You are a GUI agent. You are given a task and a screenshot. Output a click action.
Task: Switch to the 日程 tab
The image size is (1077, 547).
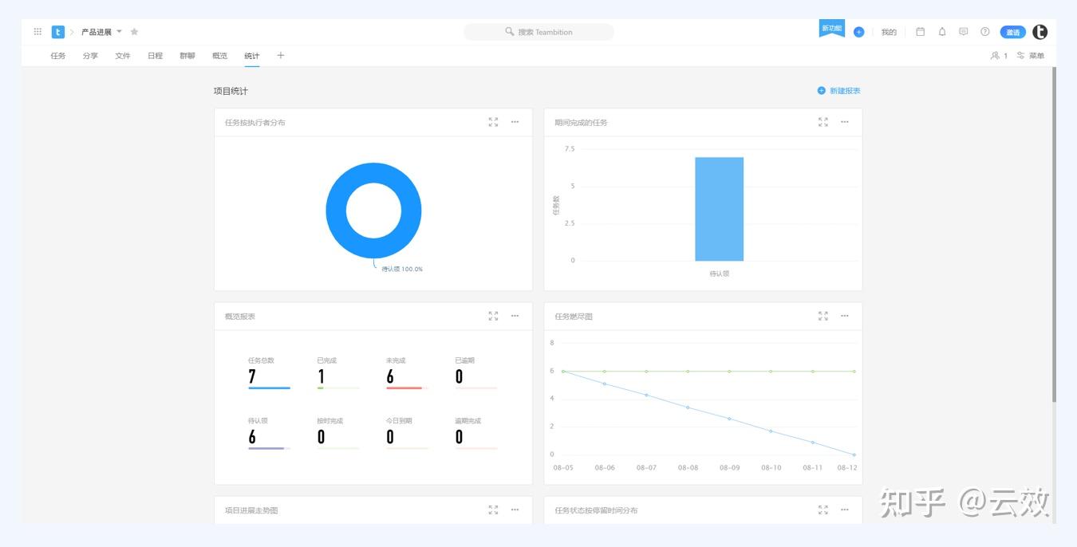(155, 56)
